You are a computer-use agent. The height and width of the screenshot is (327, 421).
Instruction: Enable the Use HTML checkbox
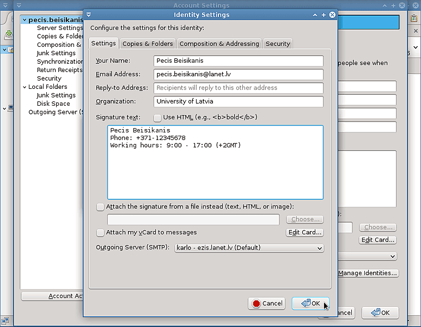157,118
